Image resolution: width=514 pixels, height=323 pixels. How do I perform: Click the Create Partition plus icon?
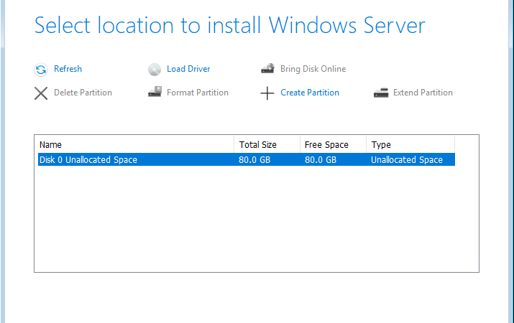click(267, 93)
